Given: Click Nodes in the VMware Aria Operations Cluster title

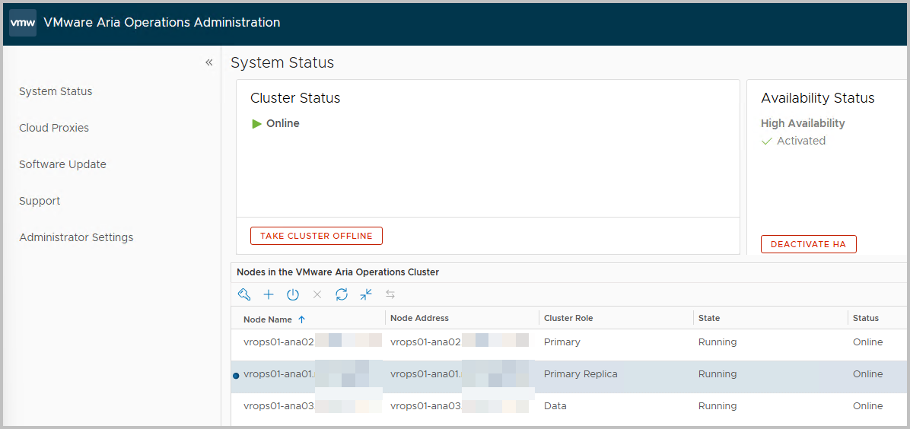Looking at the screenshot, I should pyautogui.click(x=338, y=272).
